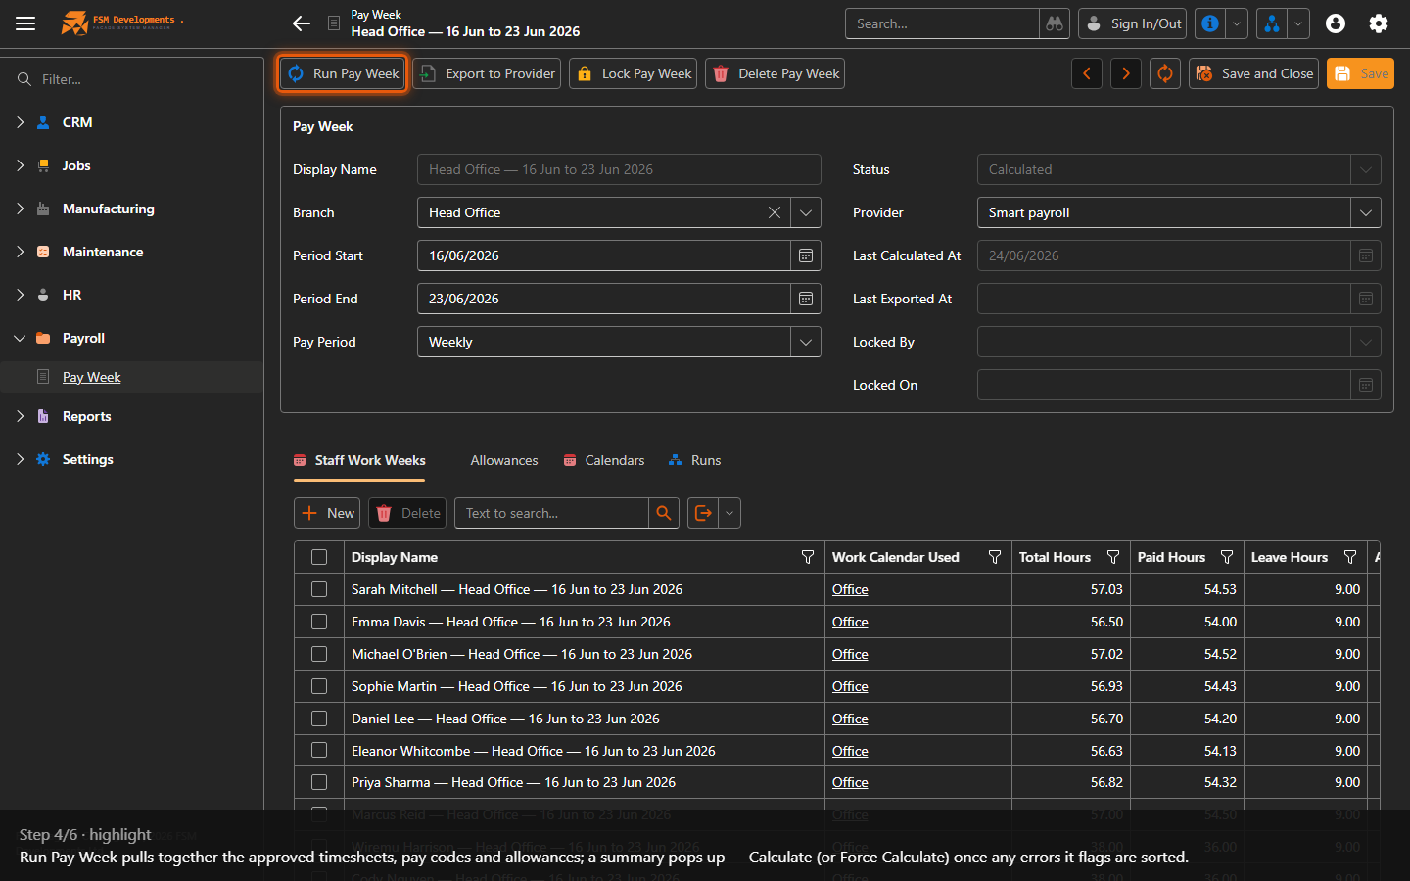Switch to the Allowances tab

(x=504, y=460)
